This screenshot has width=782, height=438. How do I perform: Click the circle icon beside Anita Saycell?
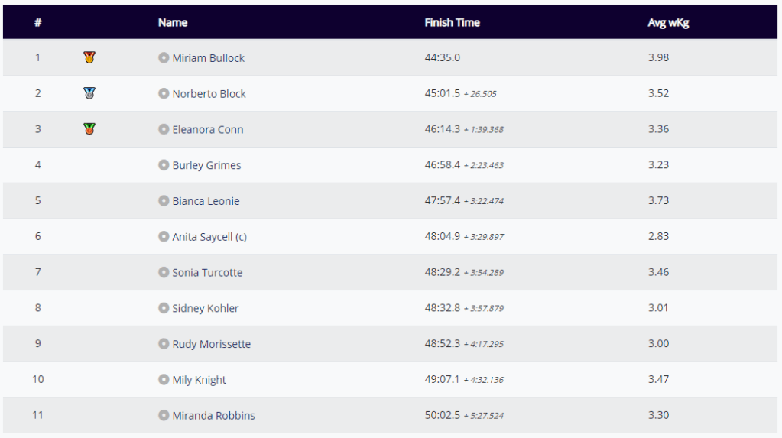pos(164,237)
